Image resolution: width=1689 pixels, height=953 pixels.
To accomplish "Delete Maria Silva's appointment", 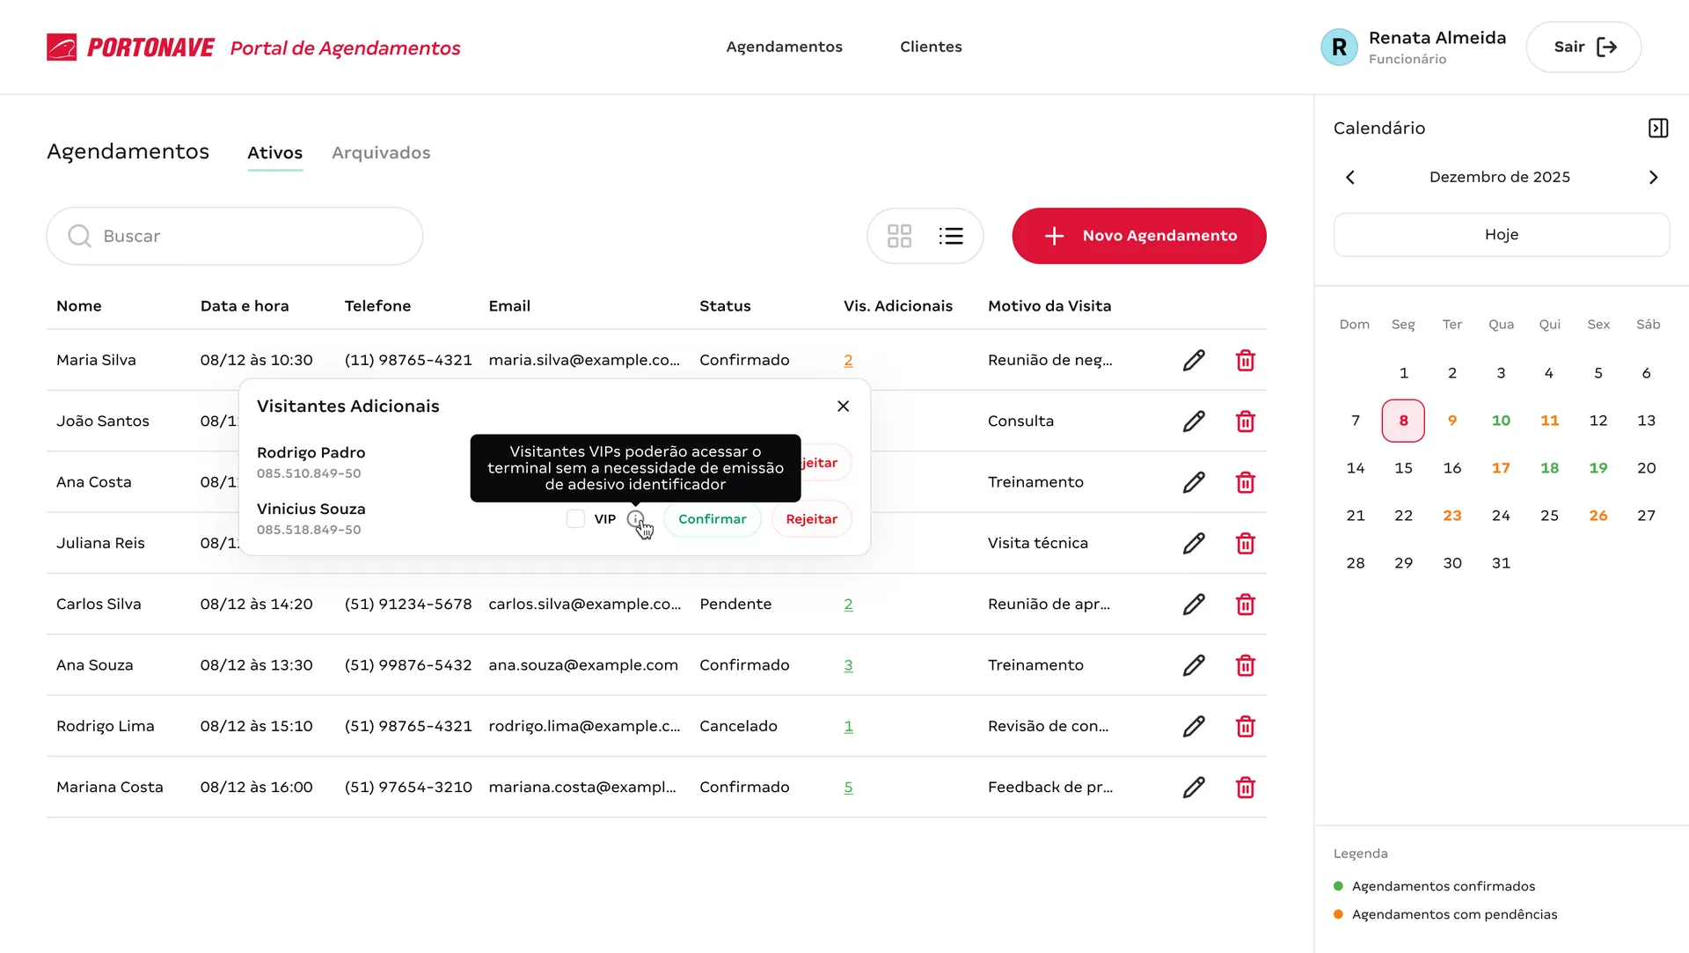I will [1246, 360].
